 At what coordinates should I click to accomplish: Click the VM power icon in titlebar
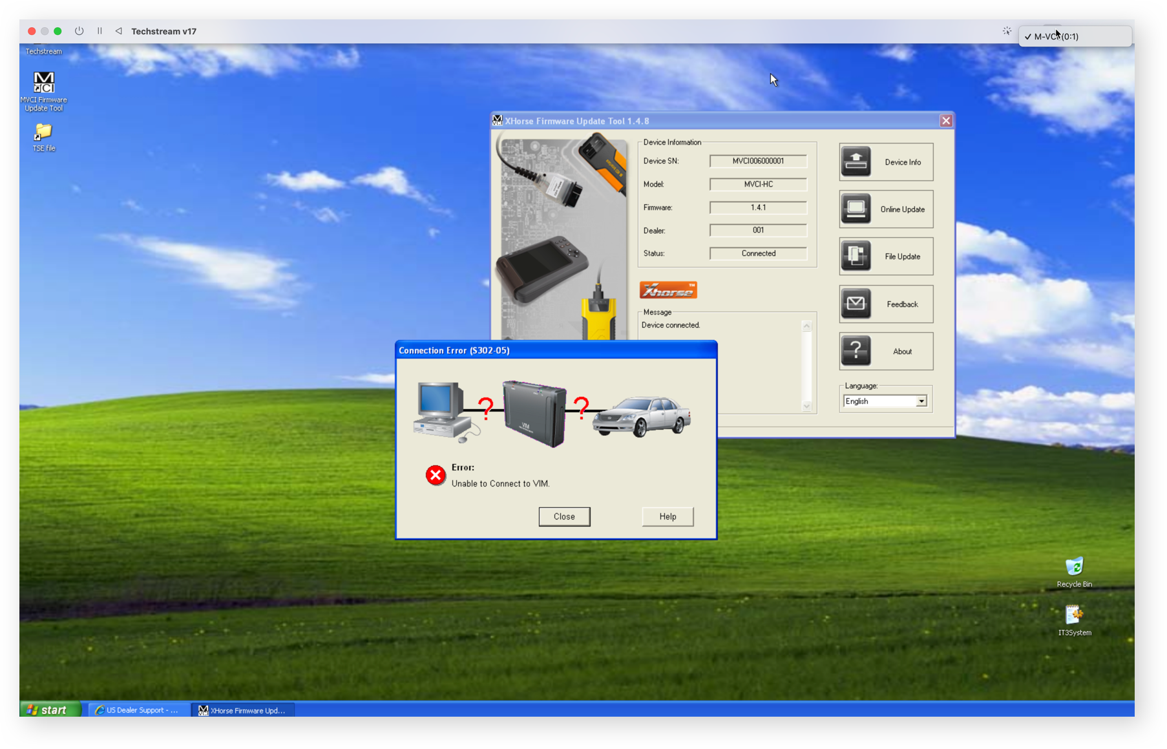tap(79, 31)
